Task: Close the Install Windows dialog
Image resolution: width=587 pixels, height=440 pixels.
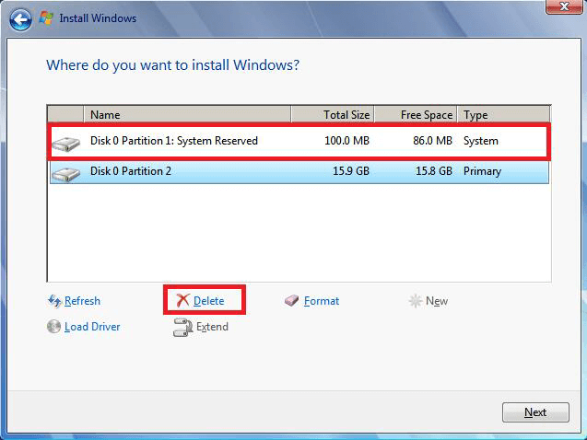Action: click(x=564, y=6)
